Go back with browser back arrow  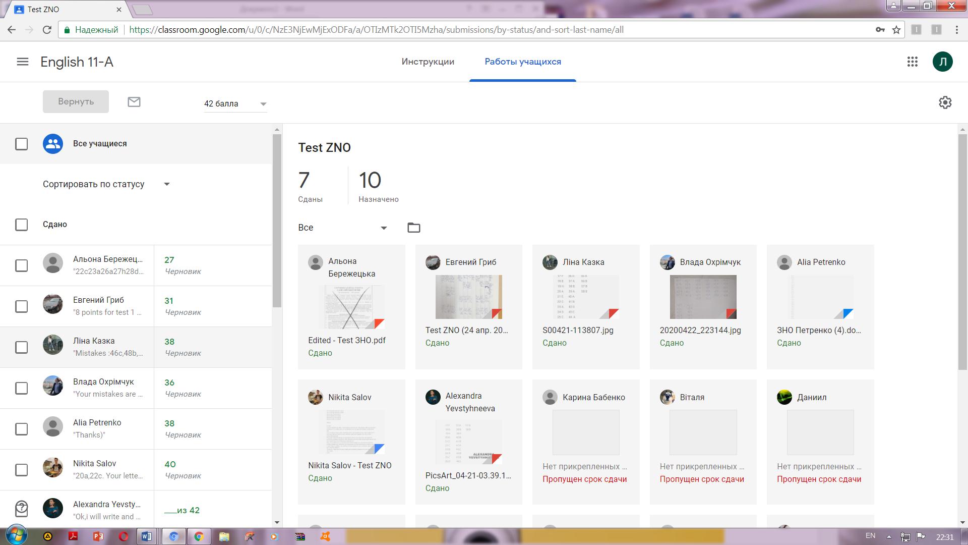point(12,30)
